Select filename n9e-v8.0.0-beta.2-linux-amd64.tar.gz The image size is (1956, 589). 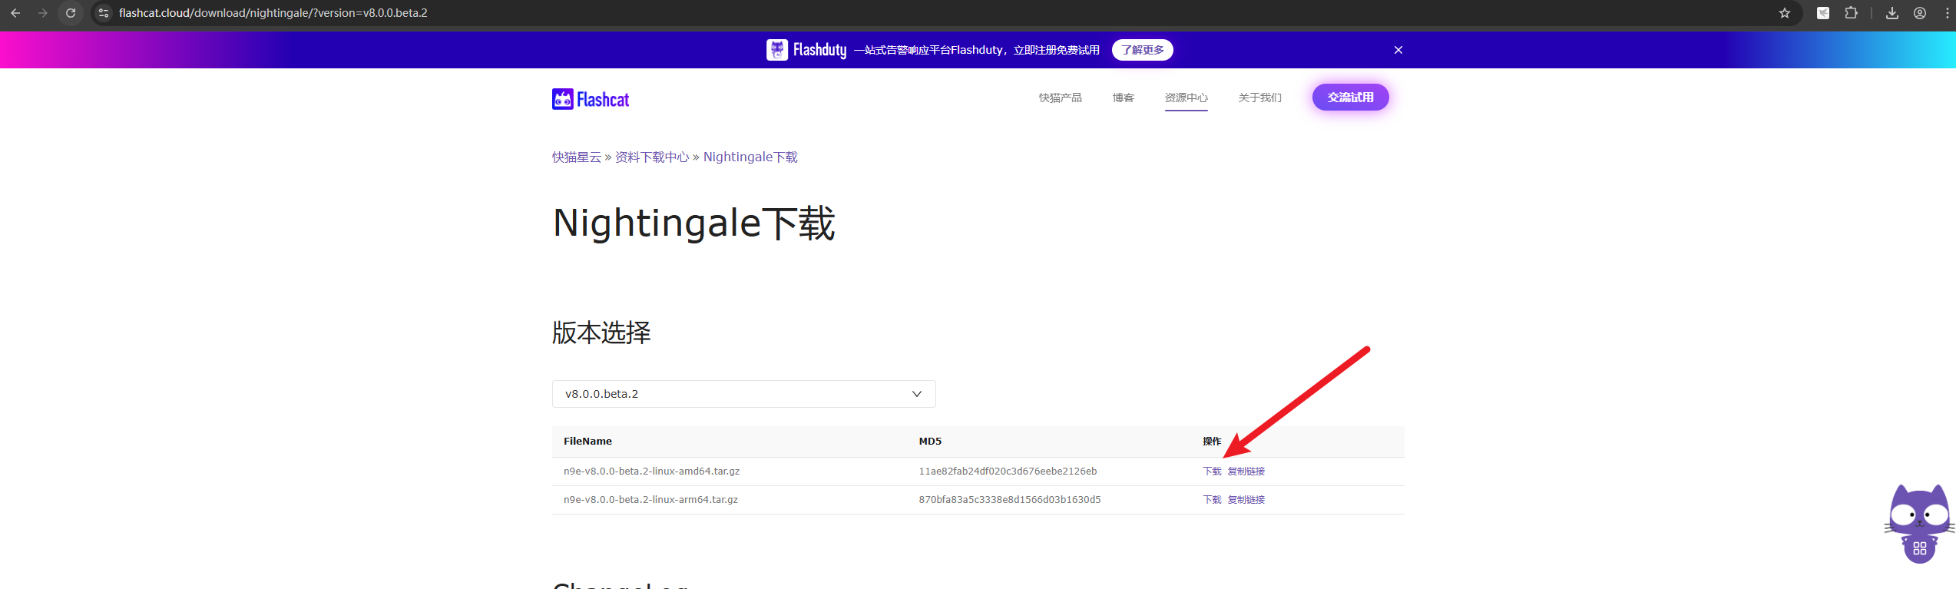pos(651,472)
